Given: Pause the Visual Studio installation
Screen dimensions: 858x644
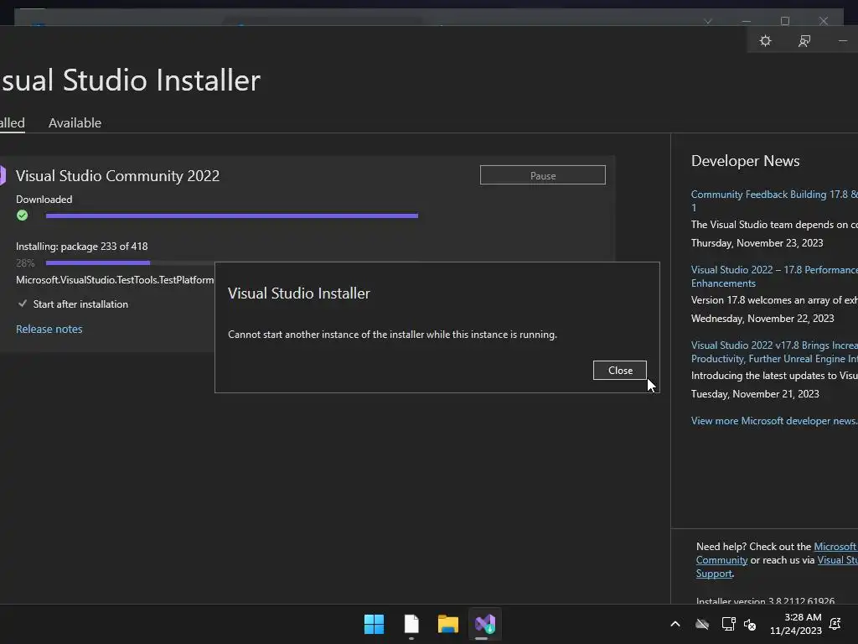Looking at the screenshot, I should pyautogui.click(x=543, y=175).
